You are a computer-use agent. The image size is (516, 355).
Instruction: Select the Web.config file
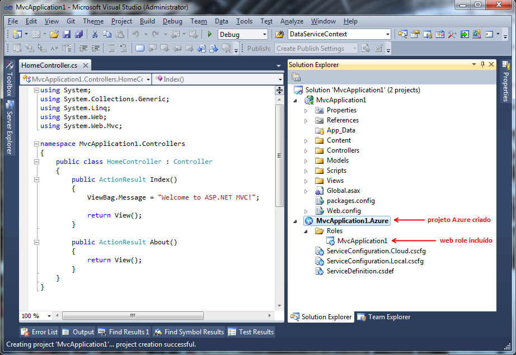tap(344, 211)
